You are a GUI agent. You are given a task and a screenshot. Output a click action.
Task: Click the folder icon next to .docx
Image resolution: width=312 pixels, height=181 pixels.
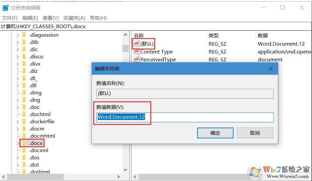click(24, 143)
